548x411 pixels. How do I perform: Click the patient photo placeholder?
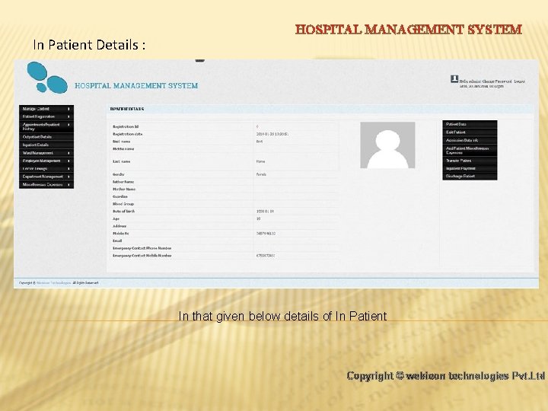click(387, 145)
